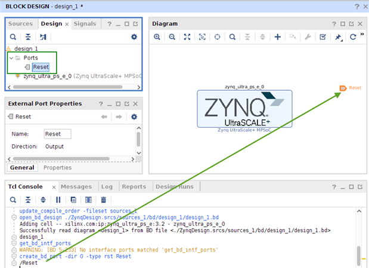
Task: Pause Tcl Console output
Action: click(58, 200)
